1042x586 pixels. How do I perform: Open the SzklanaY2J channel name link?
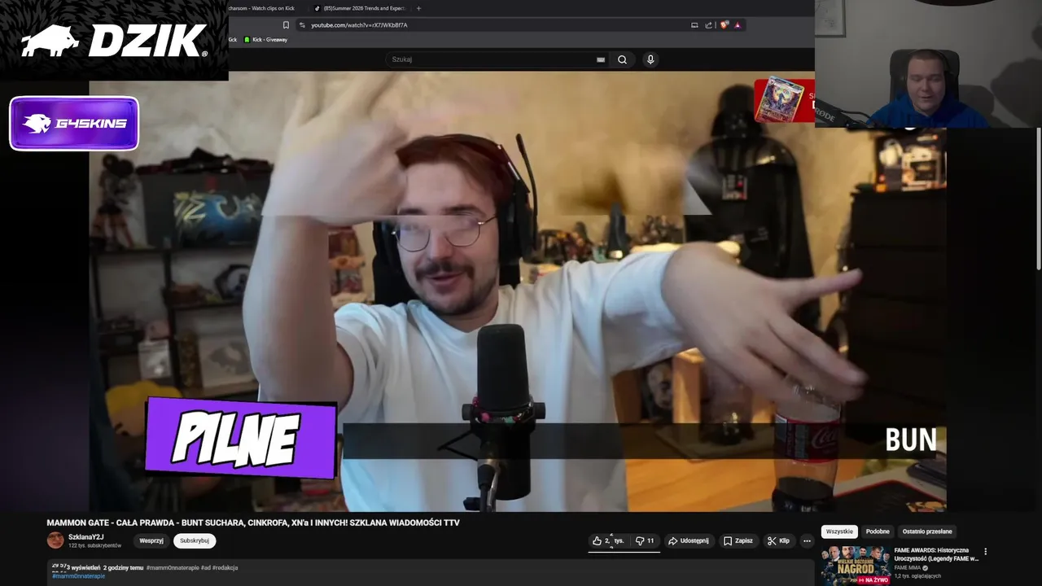(86, 537)
